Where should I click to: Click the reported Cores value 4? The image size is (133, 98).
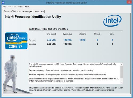[112, 40]
